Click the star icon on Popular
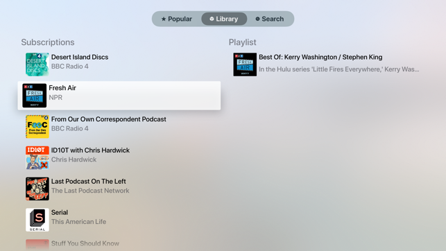 [x=164, y=19]
